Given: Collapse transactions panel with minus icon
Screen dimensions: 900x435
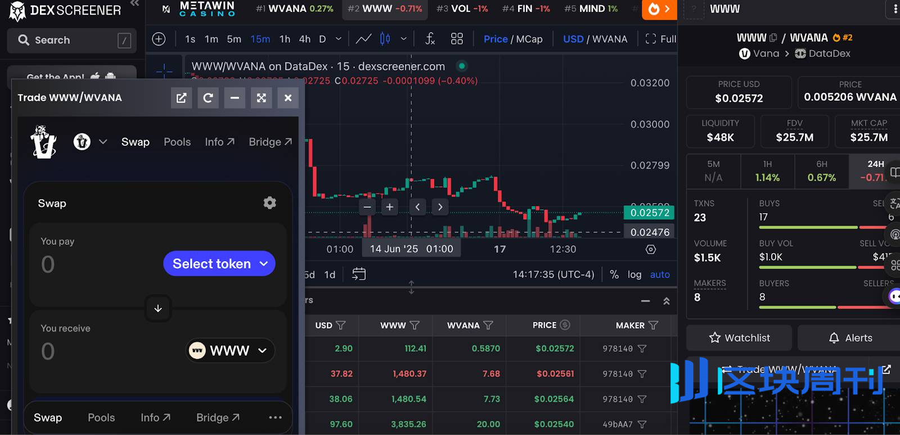Looking at the screenshot, I should pyautogui.click(x=646, y=301).
